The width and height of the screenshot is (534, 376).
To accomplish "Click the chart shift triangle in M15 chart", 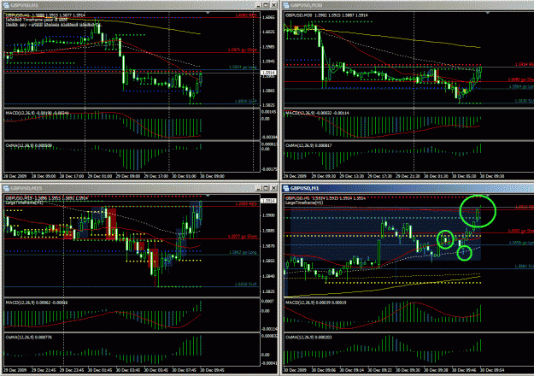I will (x=208, y=196).
